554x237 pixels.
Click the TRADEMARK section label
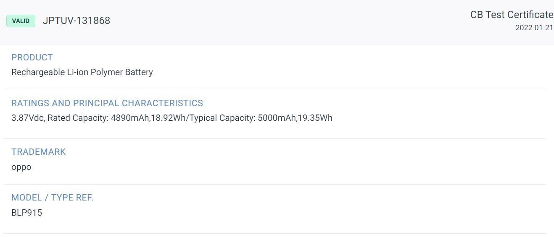tap(39, 152)
